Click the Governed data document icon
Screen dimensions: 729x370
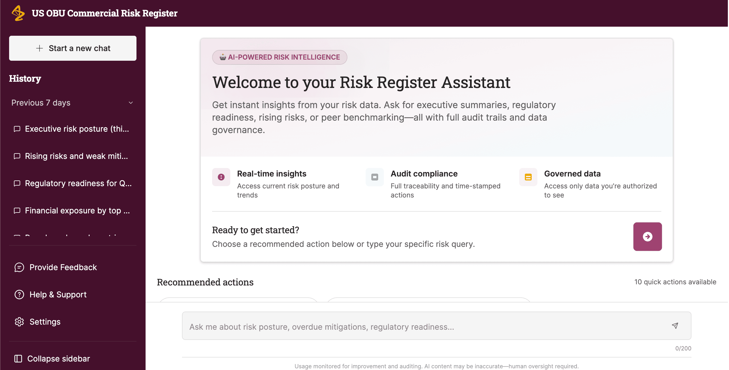[528, 177]
